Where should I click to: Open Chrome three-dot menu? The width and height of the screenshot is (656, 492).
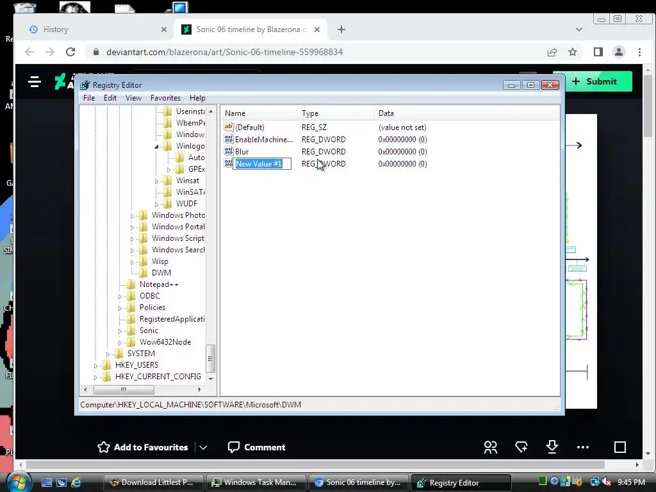(640, 52)
